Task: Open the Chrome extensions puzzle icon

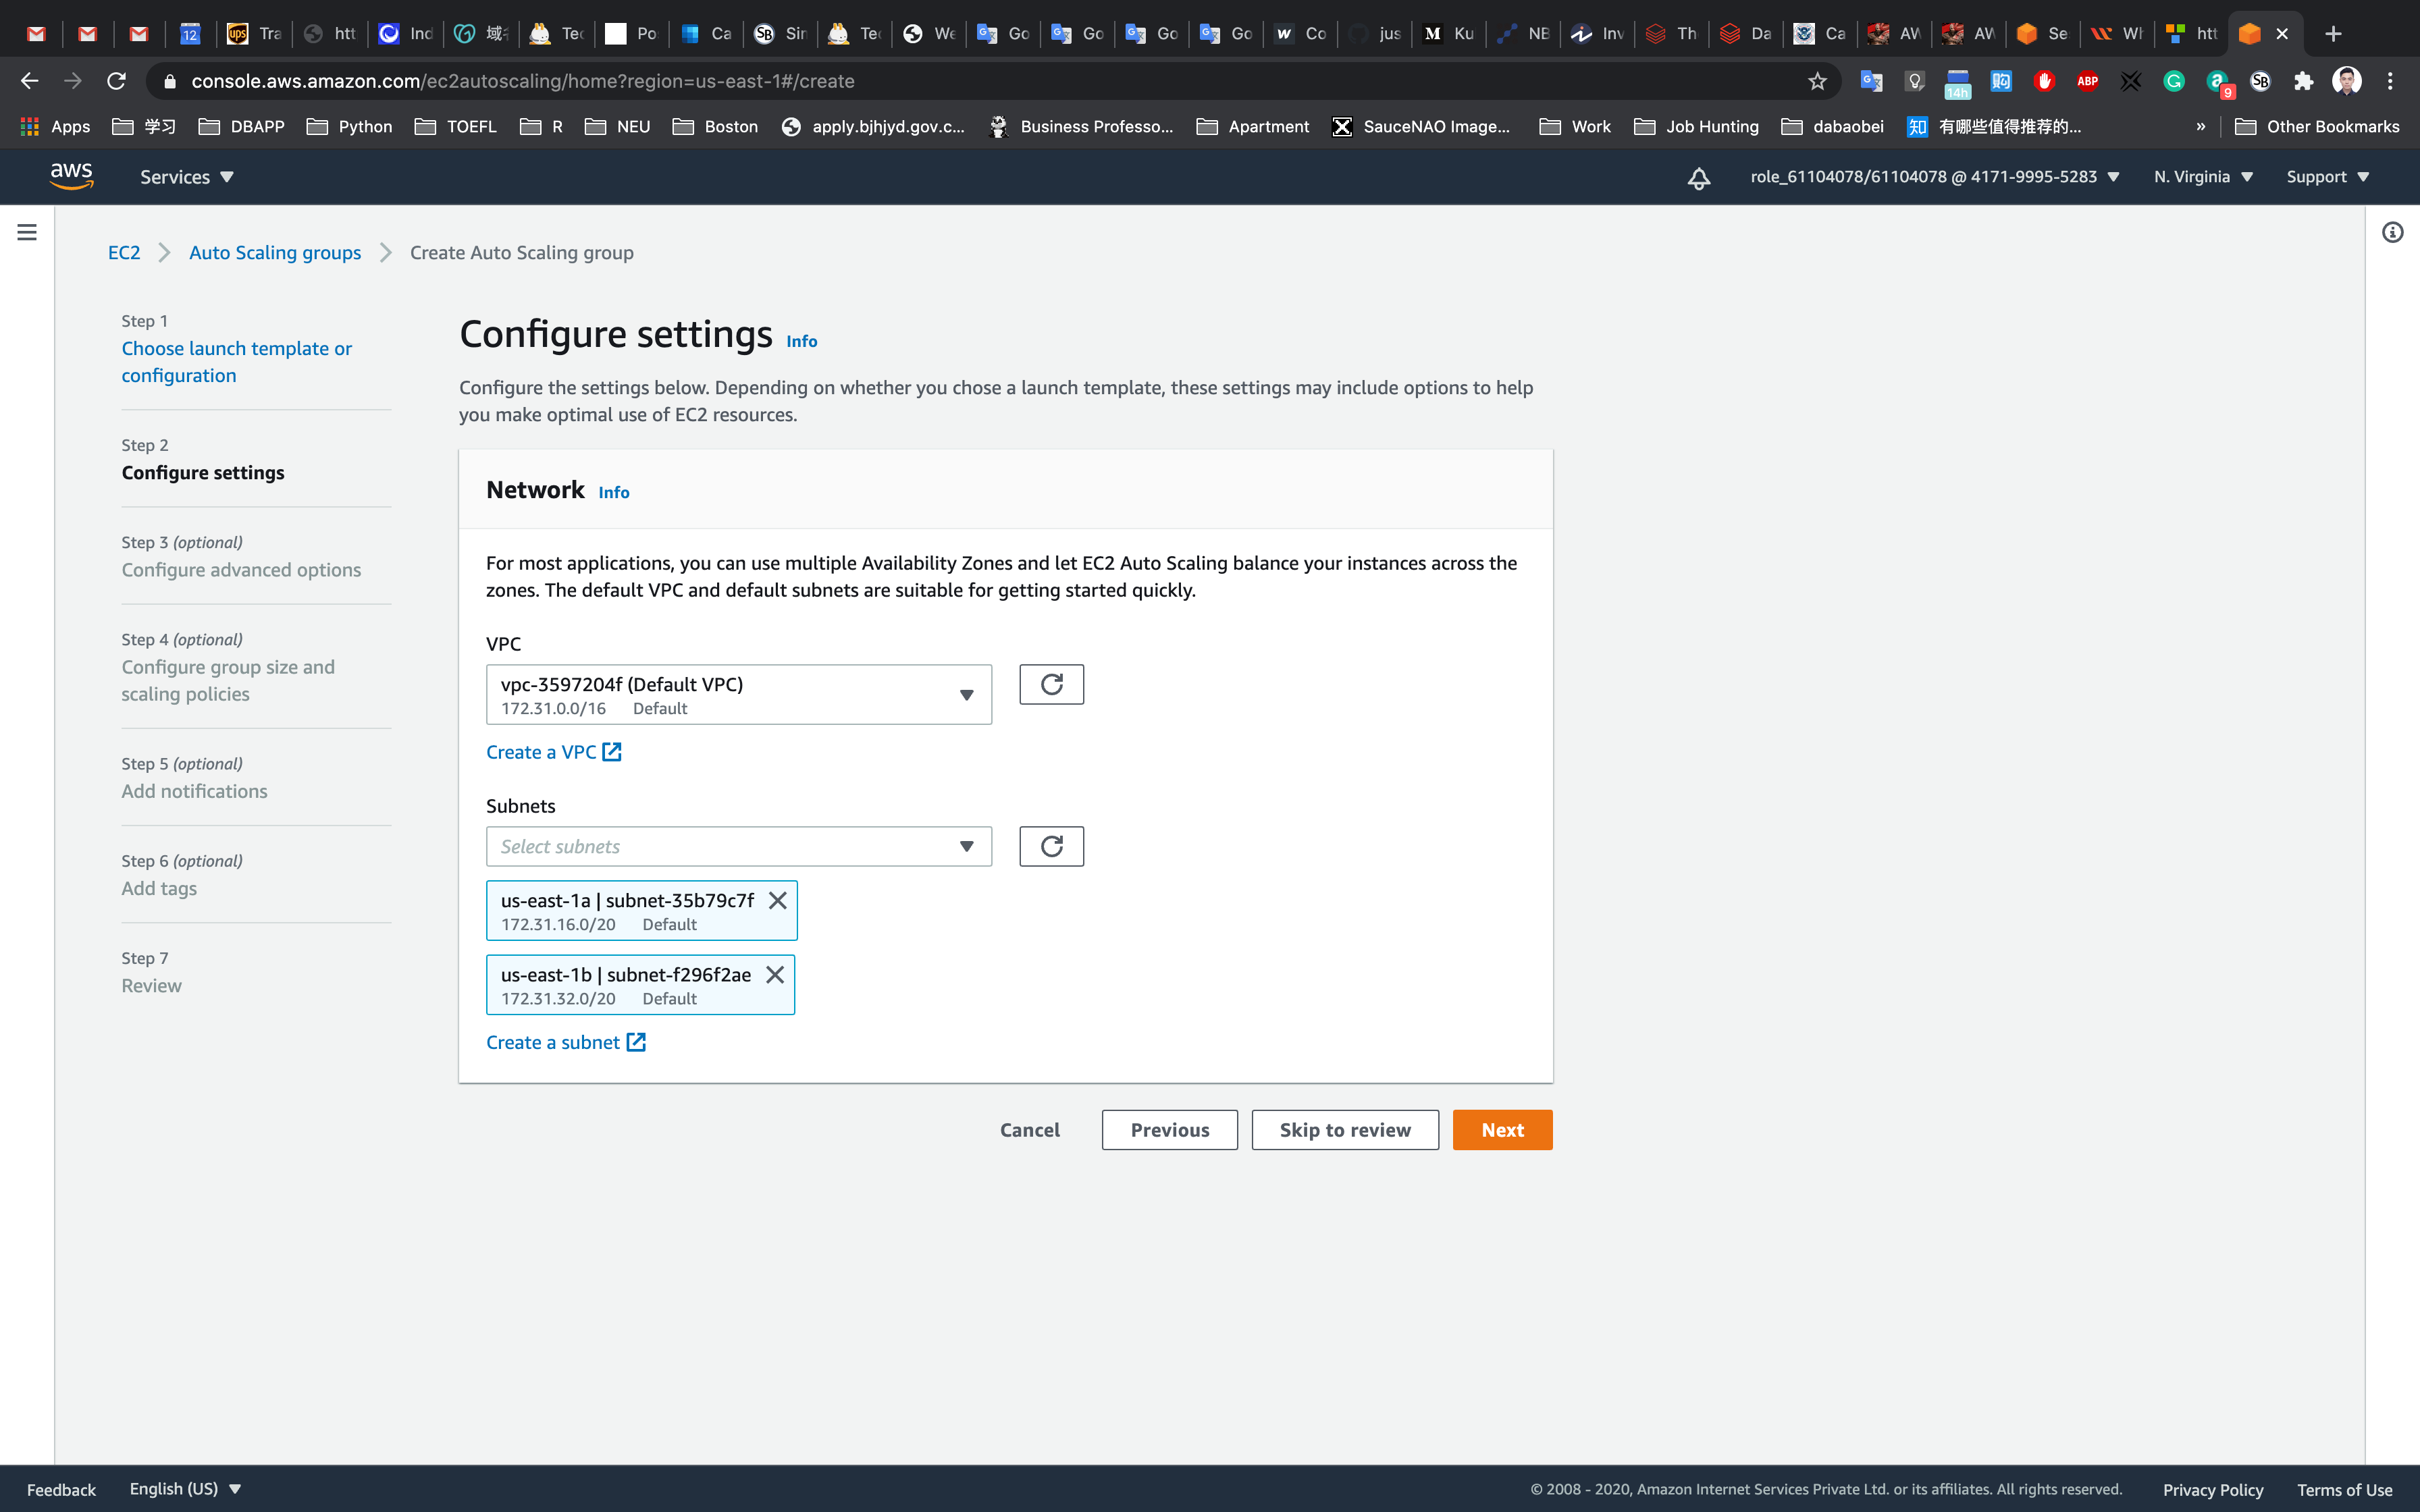Action: 2303,81
